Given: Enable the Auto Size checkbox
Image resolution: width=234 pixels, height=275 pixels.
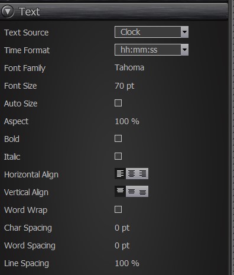Looking at the screenshot, I should click(x=118, y=103).
